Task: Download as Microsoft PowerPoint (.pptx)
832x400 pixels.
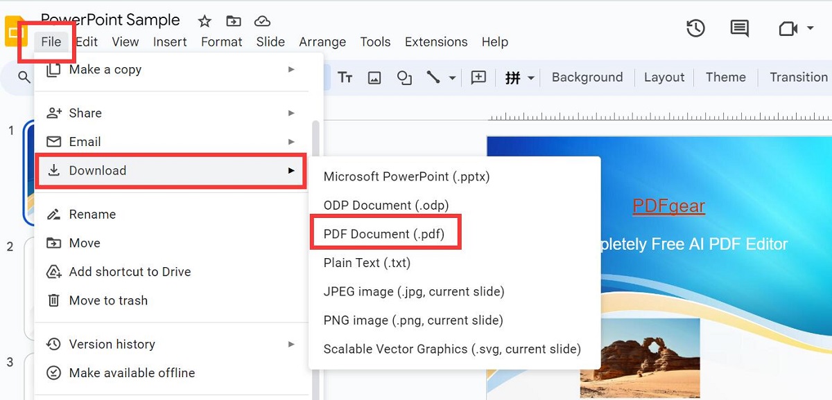Action: [454, 176]
